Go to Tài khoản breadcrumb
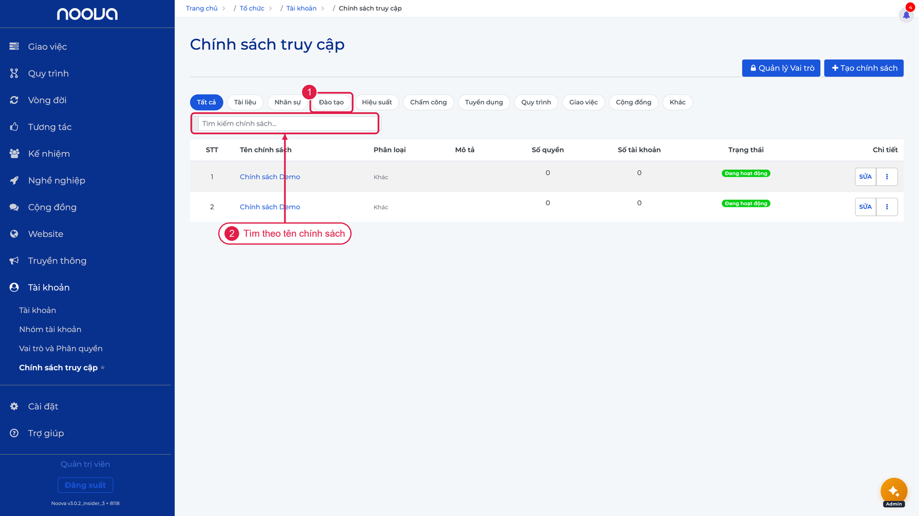The width and height of the screenshot is (919, 516). (302, 8)
